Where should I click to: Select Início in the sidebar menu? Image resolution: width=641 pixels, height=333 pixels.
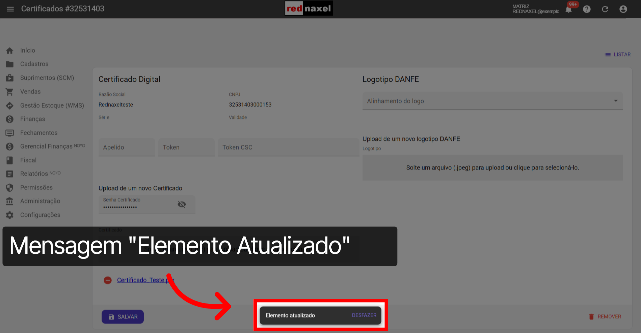click(27, 50)
